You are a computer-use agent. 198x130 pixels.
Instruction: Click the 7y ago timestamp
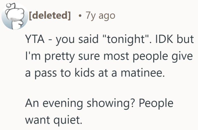coord(101,15)
